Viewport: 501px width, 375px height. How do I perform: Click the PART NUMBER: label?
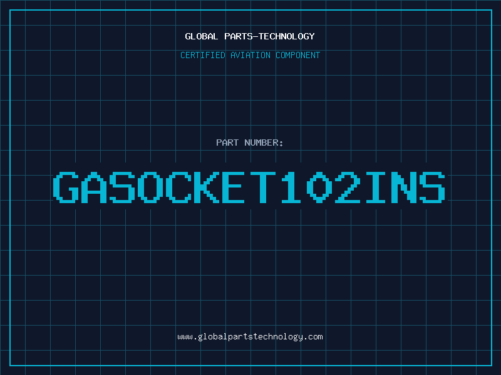coord(250,142)
